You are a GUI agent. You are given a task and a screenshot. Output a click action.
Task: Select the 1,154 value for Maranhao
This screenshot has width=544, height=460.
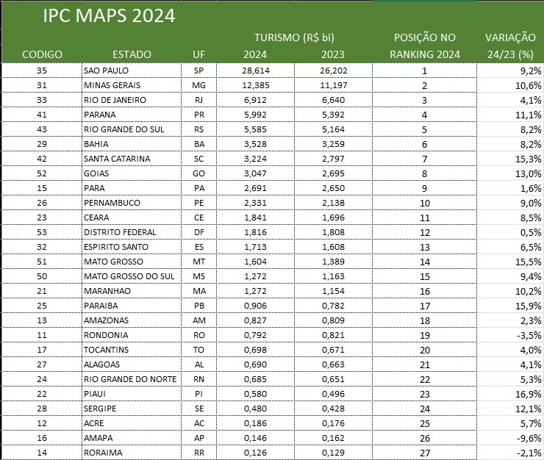(334, 291)
